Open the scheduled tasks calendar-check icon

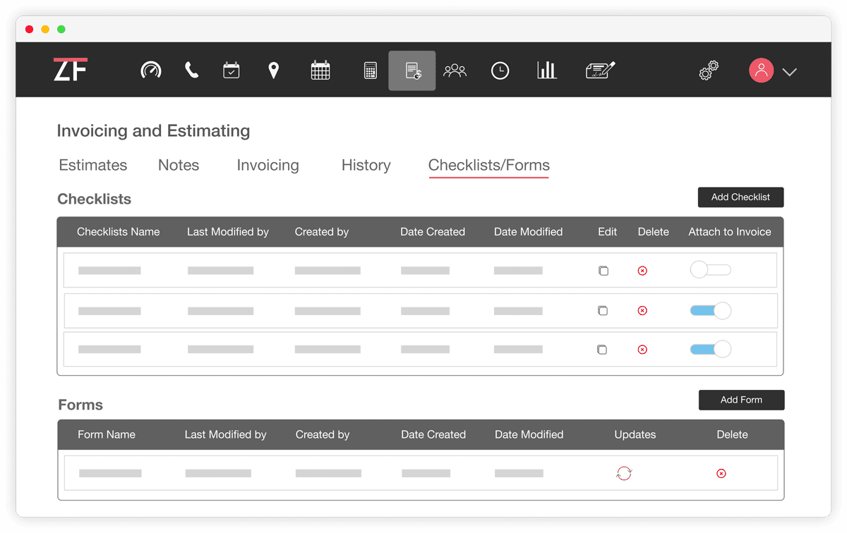pos(232,70)
